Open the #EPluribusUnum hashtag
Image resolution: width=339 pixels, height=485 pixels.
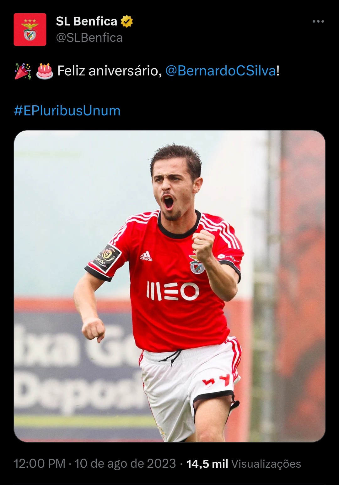click(x=67, y=111)
